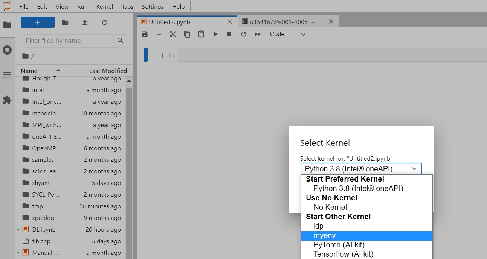
Task: Click the root folder breadcrumb icon
Action: click(x=25, y=56)
